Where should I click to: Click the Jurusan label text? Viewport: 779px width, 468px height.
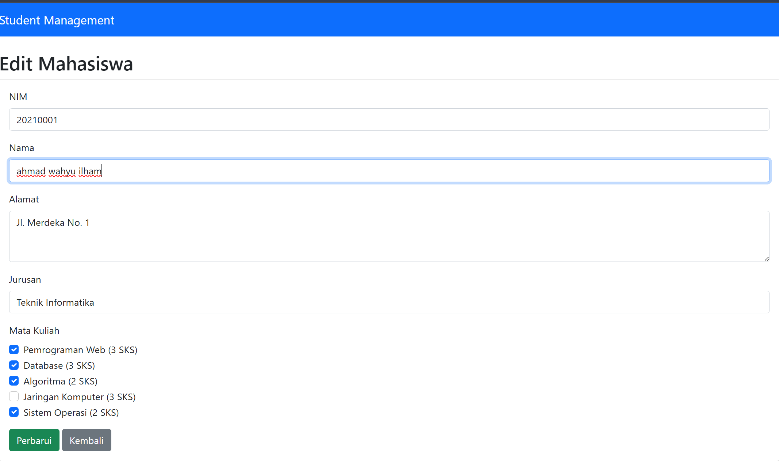coord(25,279)
